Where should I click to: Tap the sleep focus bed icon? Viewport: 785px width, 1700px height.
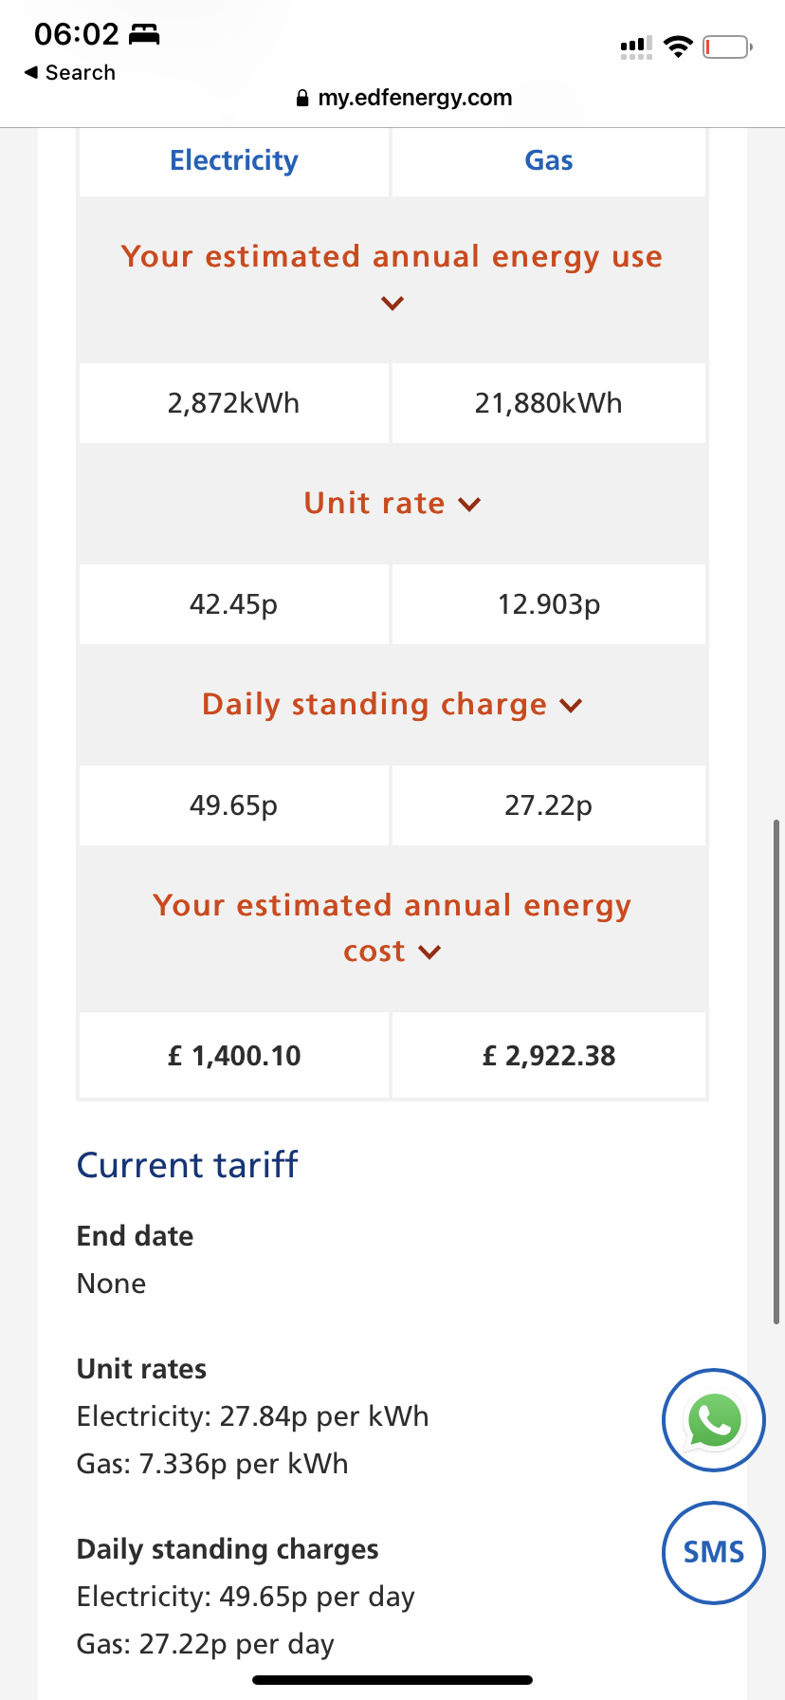click(x=144, y=35)
